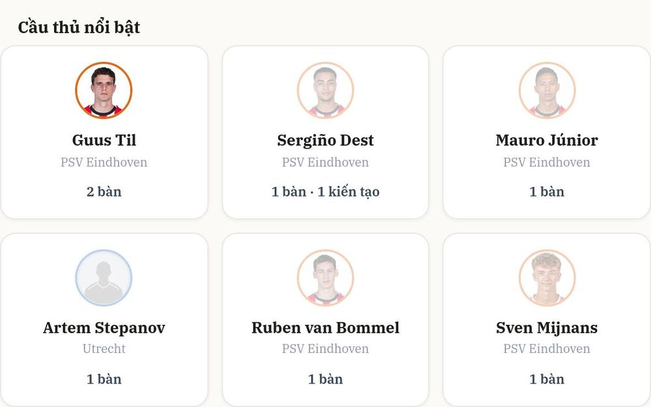Click the Utrecht team label
The width and height of the screenshot is (651, 407).
coord(104,348)
